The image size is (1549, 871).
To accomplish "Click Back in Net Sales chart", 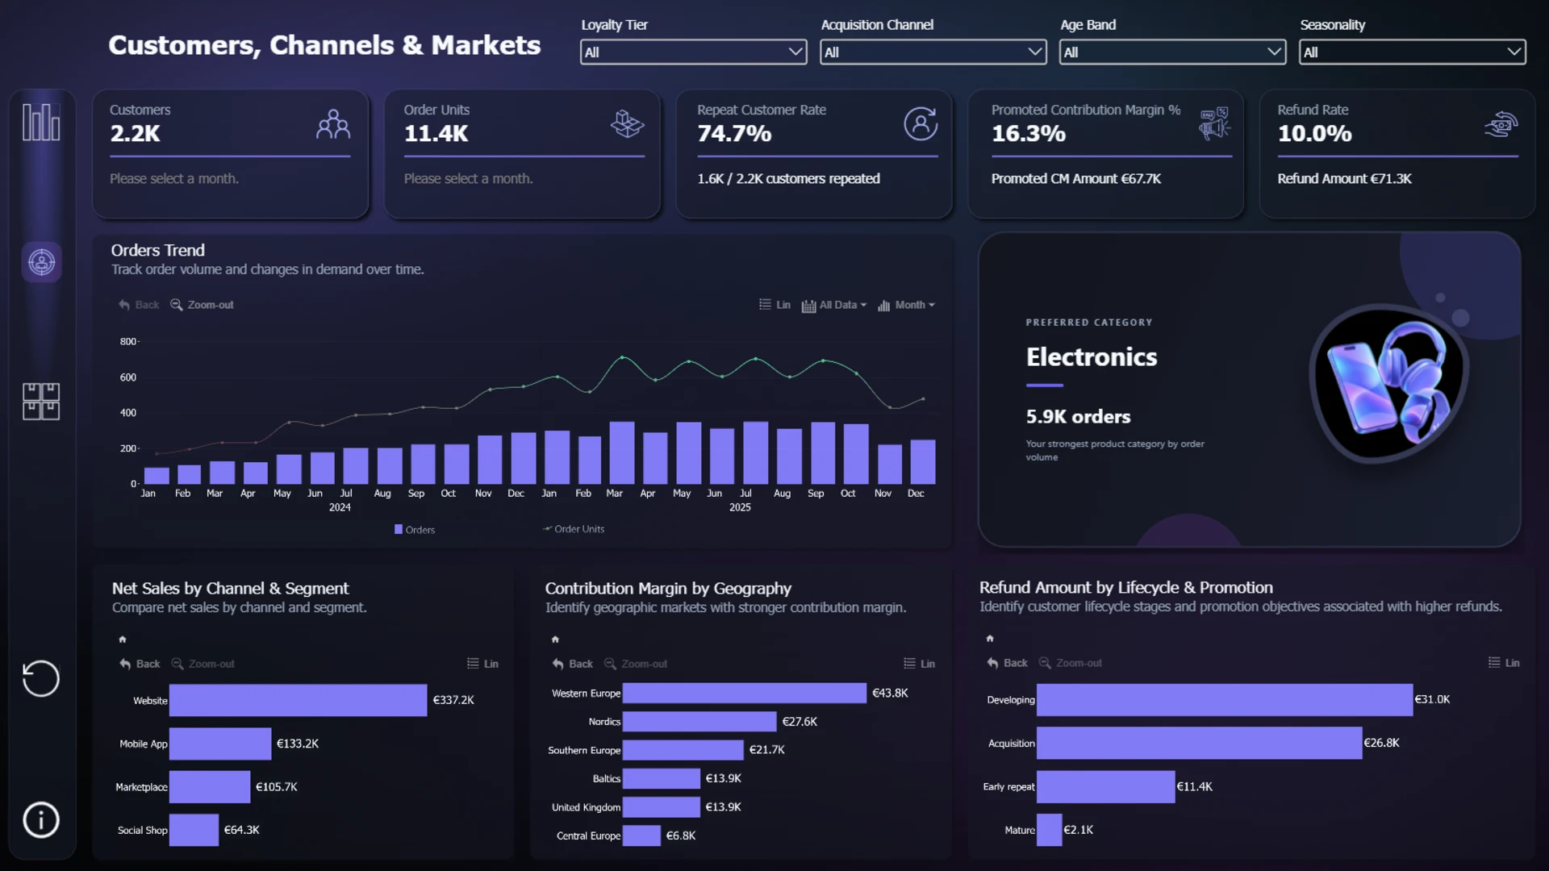I will (x=140, y=664).
